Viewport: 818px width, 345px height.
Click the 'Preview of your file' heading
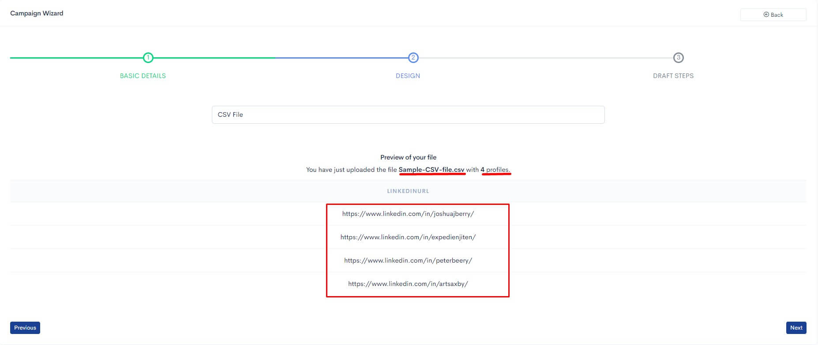(x=408, y=157)
